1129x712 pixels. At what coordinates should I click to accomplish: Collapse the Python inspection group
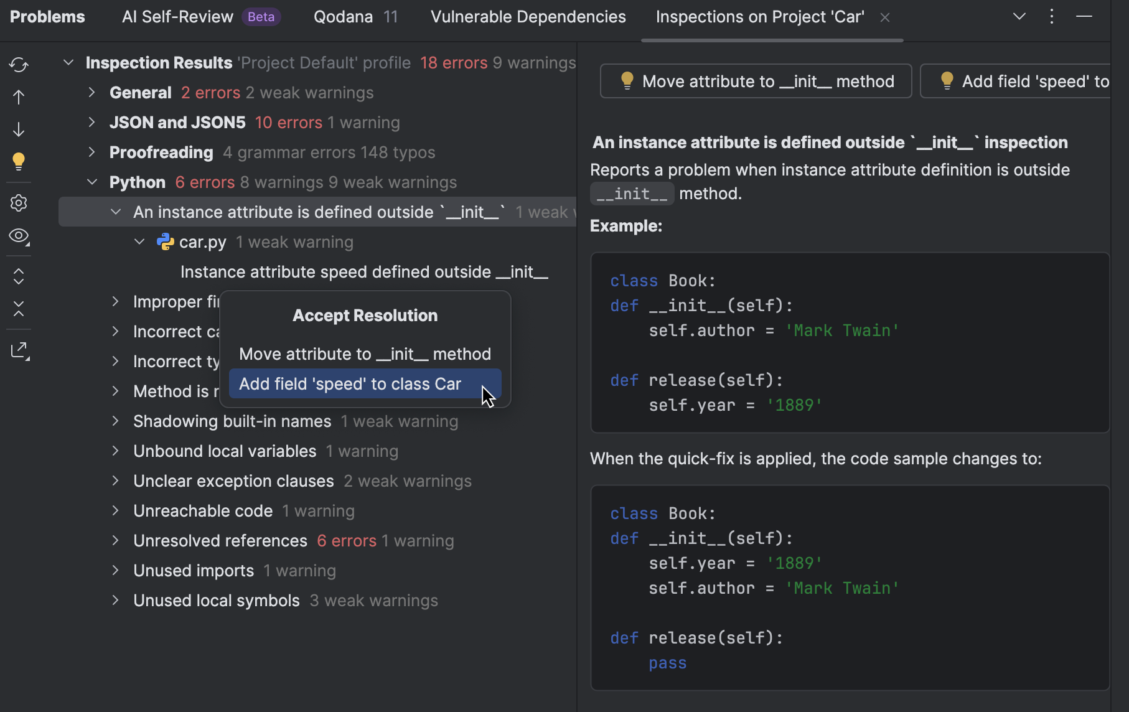[x=91, y=182]
